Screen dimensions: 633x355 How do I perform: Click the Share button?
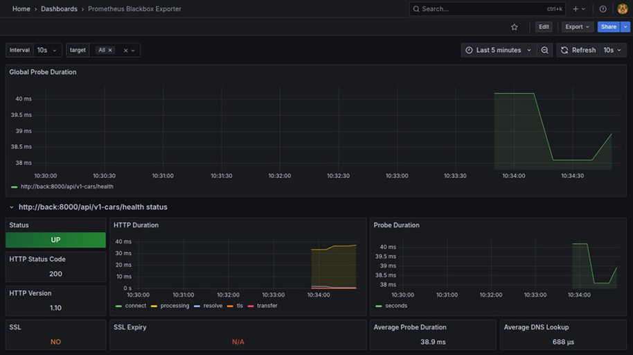tap(608, 26)
